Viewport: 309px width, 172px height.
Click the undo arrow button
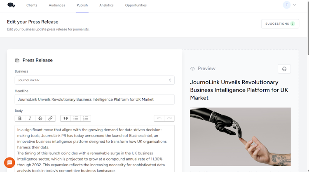pyautogui.click(x=159, y=118)
